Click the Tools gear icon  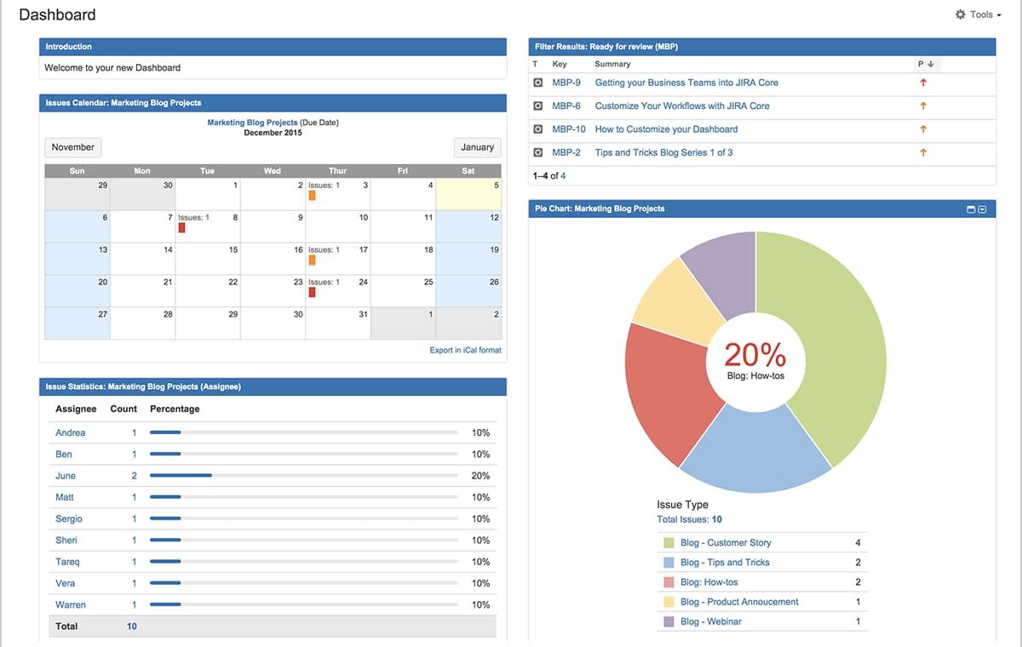coord(961,14)
